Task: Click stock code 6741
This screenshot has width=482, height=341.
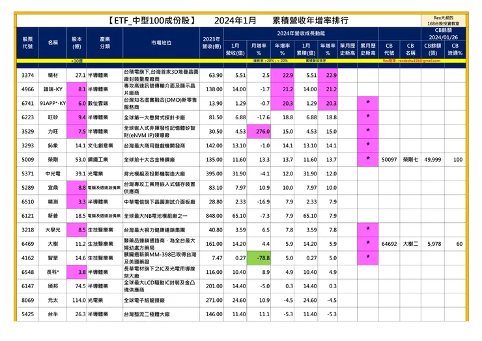Action: (x=27, y=104)
